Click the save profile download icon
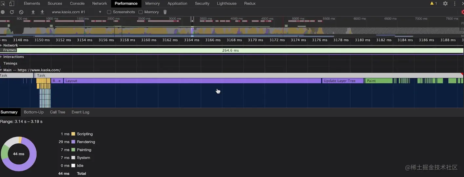The height and width of the screenshot is (177, 464). click(x=42, y=12)
